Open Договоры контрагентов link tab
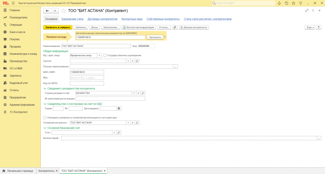Screen dimensions: 325x174 pos(102,19)
